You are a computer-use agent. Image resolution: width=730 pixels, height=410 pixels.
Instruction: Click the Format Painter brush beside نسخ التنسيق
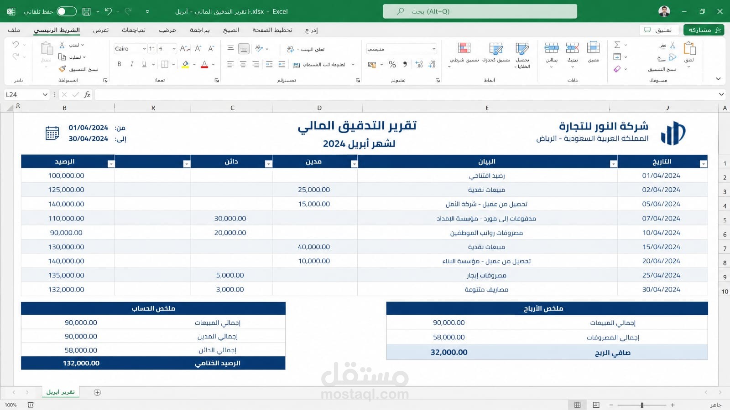coord(63,69)
